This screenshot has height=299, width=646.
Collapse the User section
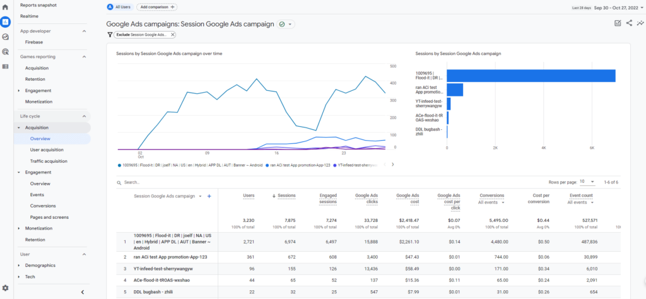click(x=84, y=254)
